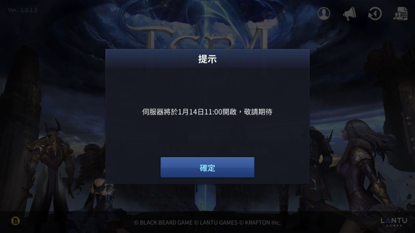Tap the © LANTU GAMES copyright text

(x=216, y=223)
